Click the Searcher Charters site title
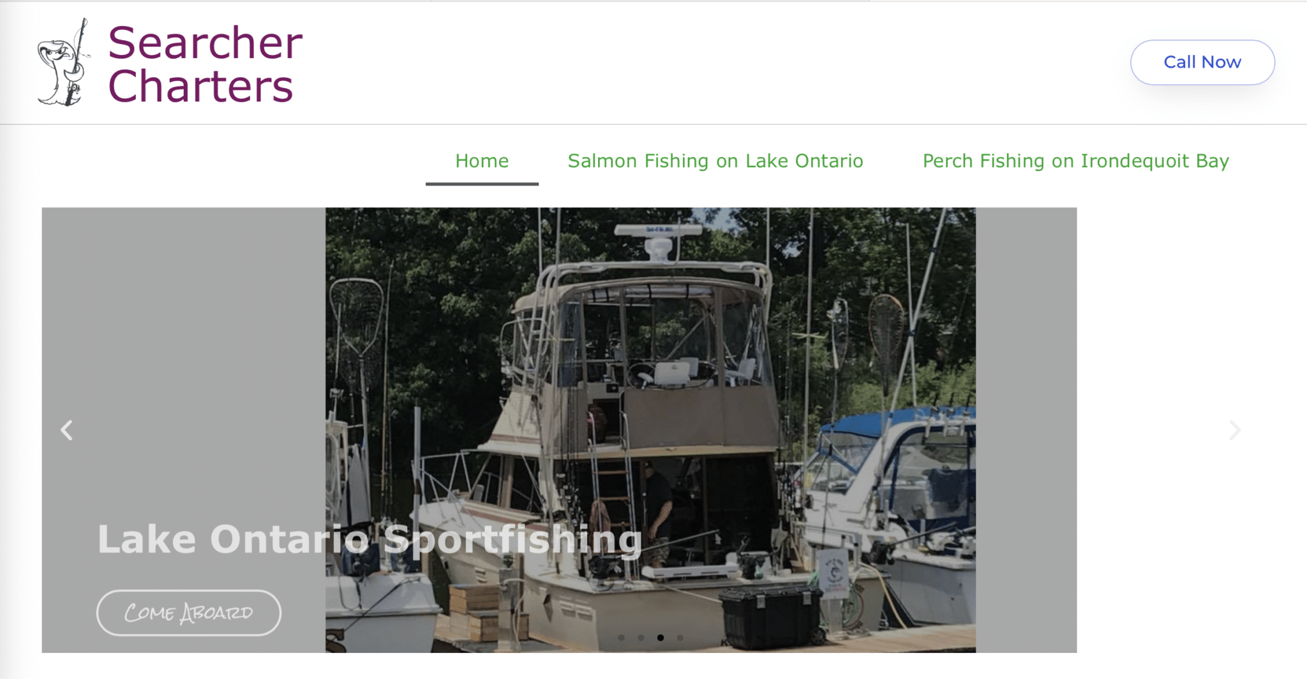 tap(204, 64)
